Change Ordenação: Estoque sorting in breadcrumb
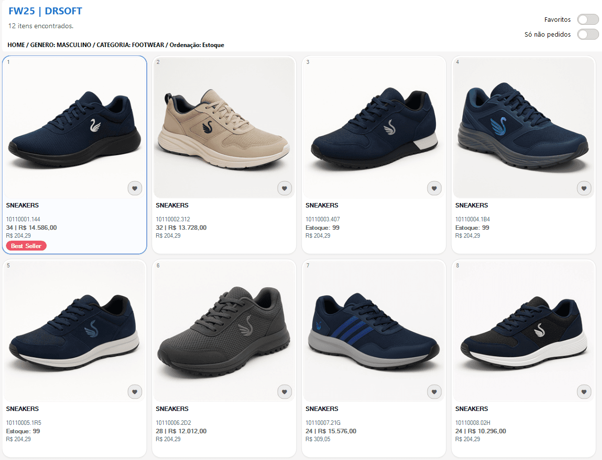Image resolution: width=602 pixels, height=460 pixels. point(197,45)
